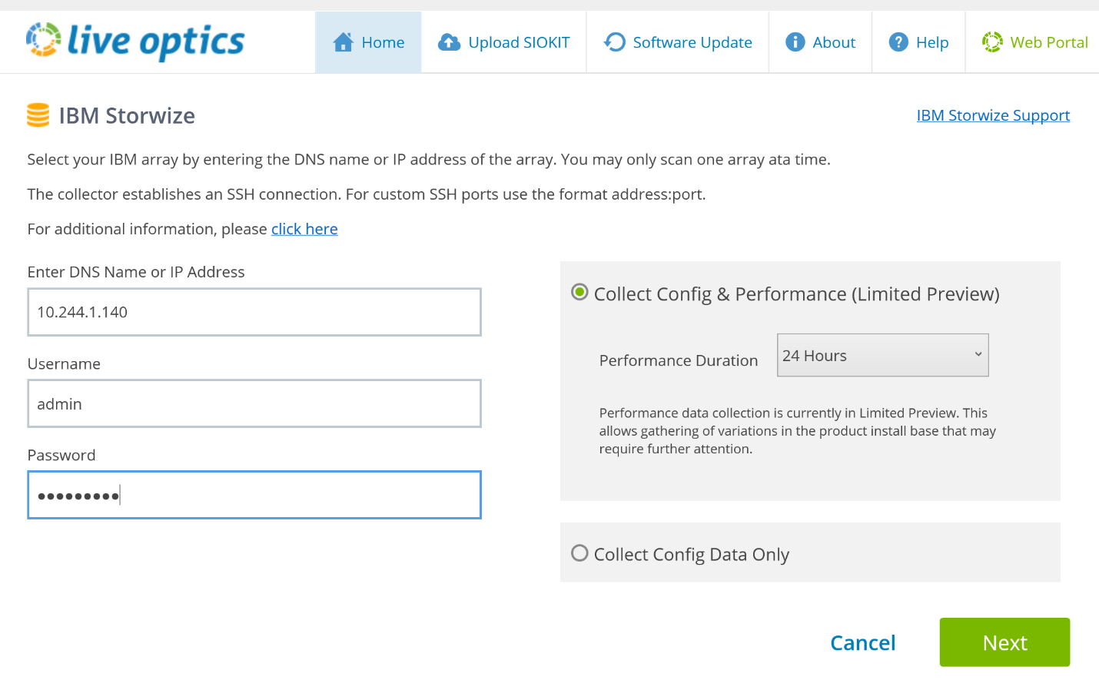Select Collect Config & Performance radio button
1099x690 pixels.
[579, 292]
